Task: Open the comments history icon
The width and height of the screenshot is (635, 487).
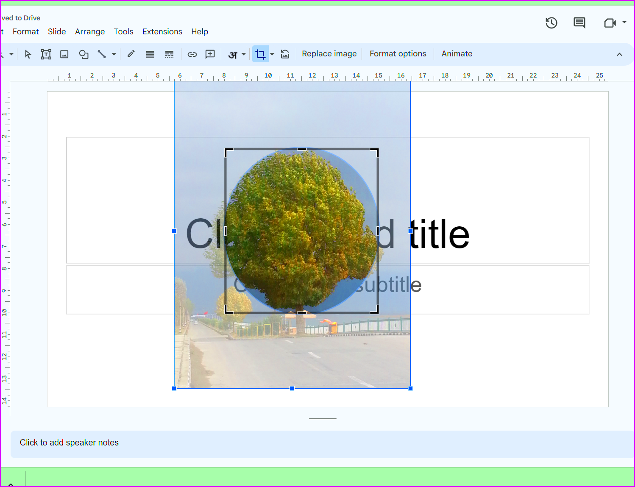Action: click(x=579, y=23)
